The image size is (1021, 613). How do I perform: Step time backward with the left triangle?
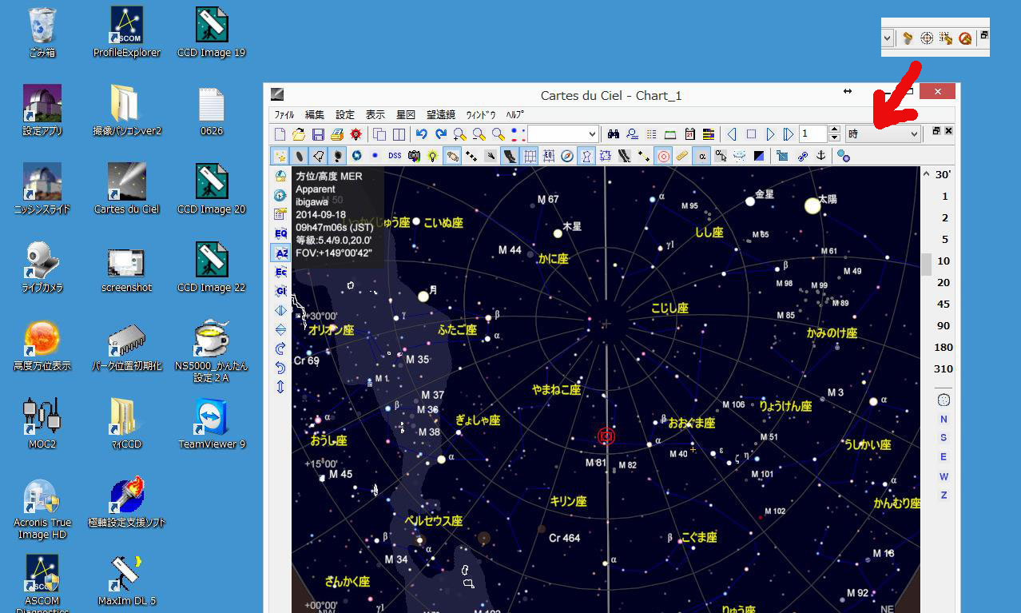point(732,134)
